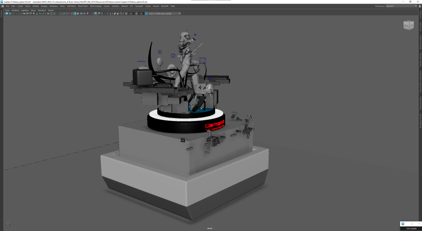Expand the UV Toolkit side tab

[420, 26]
